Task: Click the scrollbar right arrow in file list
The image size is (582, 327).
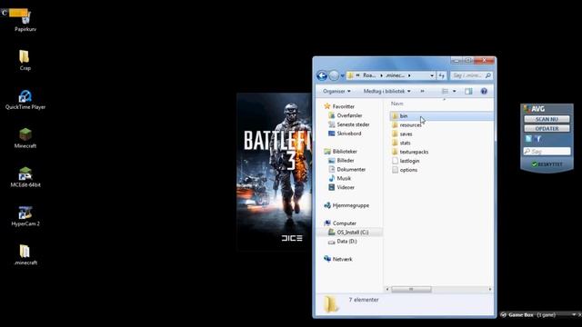Action: 490,289
